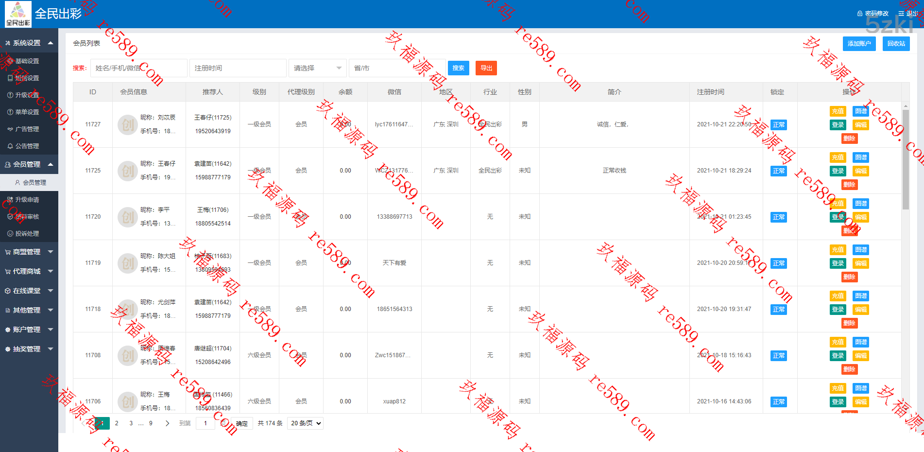Expand the 商盟管理 sidebar menu
The image size is (924, 452).
pyautogui.click(x=29, y=252)
